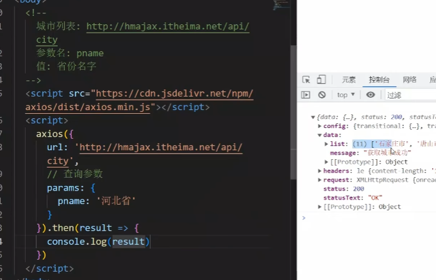Click the // 查询参数 comment line
The height and width of the screenshot is (280, 436).
click(x=75, y=174)
